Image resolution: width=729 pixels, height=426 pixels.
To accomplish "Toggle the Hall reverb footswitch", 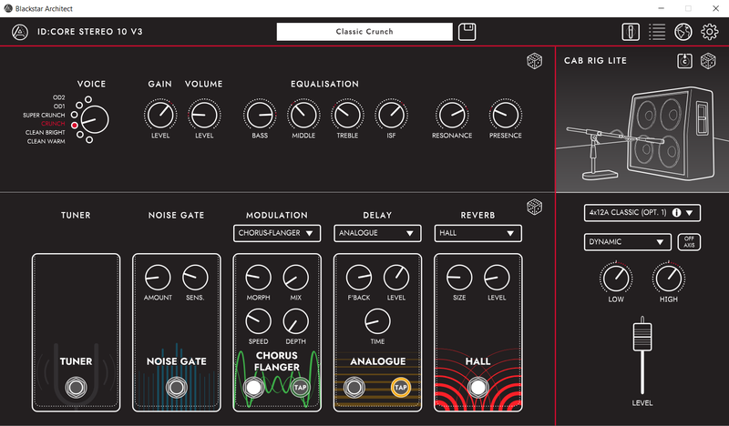I will (477, 388).
